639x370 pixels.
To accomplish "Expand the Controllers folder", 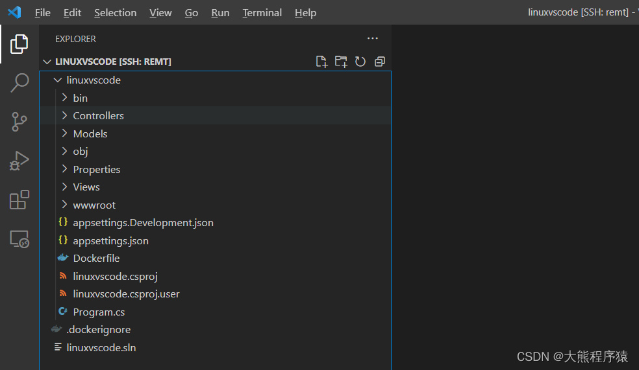I will coord(64,115).
